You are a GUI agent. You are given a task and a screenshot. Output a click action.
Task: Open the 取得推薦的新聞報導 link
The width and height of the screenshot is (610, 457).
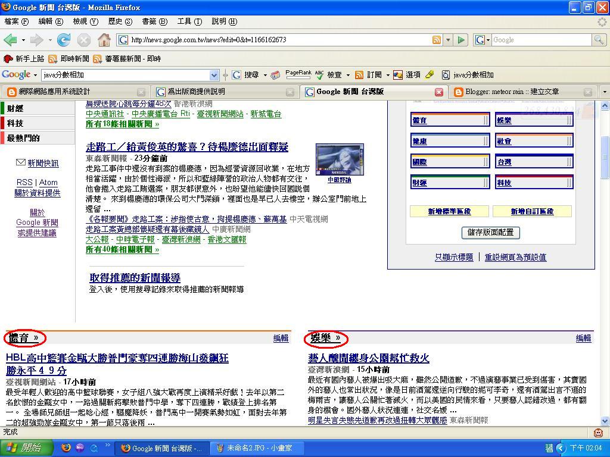[135, 277]
